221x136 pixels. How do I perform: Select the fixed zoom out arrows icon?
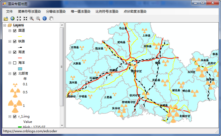25,19
